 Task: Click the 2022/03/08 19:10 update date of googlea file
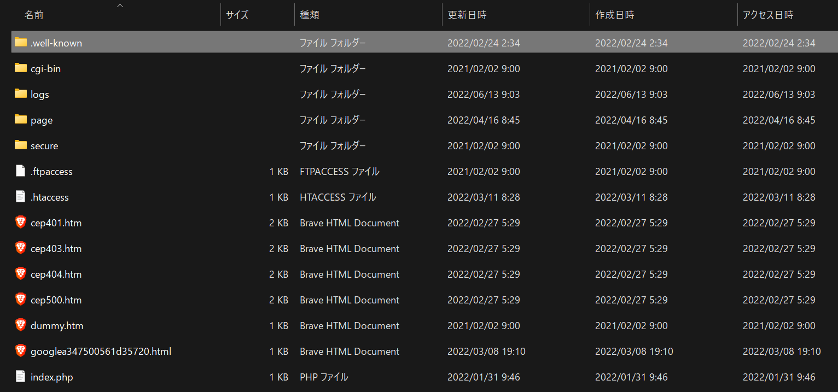tap(486, 351)
